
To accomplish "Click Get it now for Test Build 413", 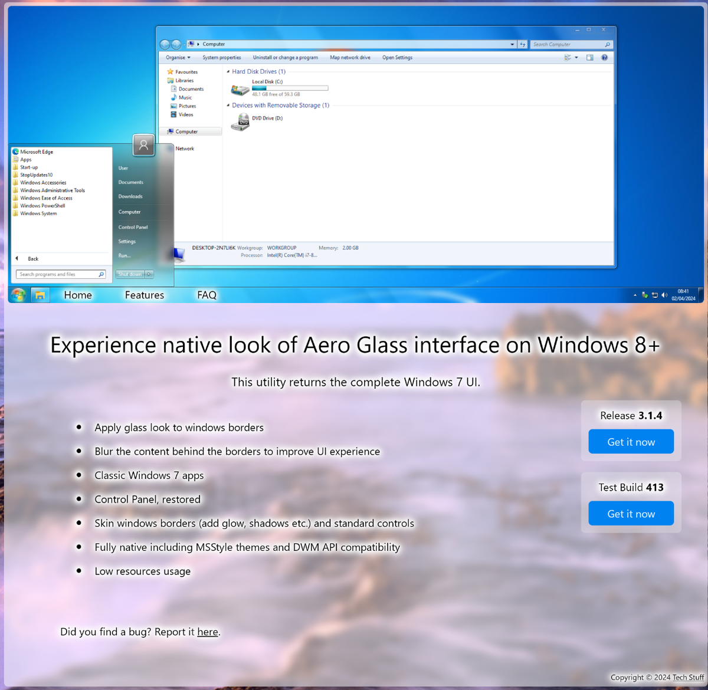I will click(631, 514).
